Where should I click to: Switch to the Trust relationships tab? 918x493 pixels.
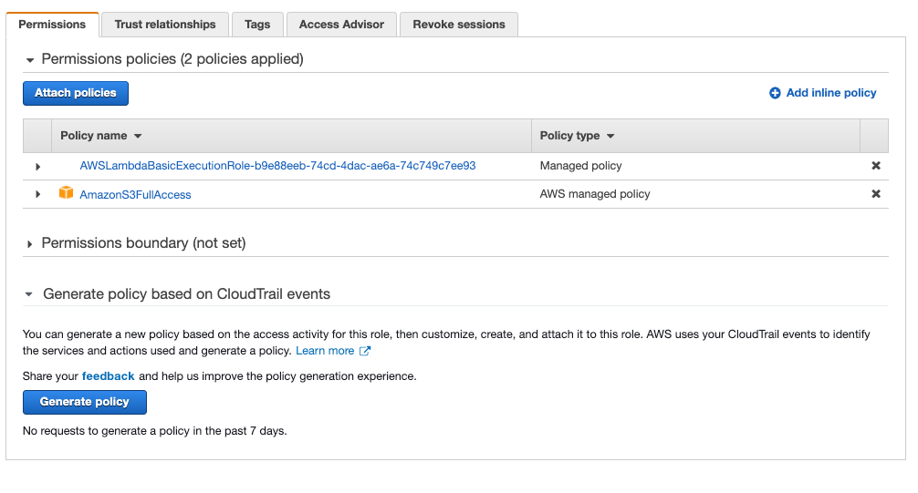(165, 25)
